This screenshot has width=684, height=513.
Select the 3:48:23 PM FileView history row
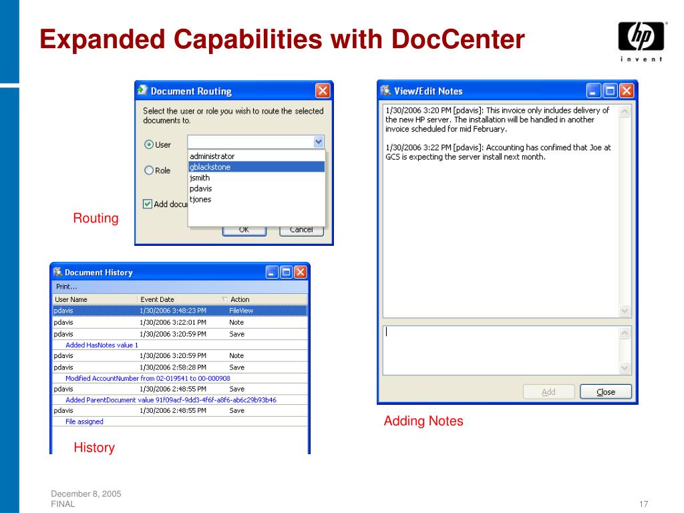coord(180,311)
